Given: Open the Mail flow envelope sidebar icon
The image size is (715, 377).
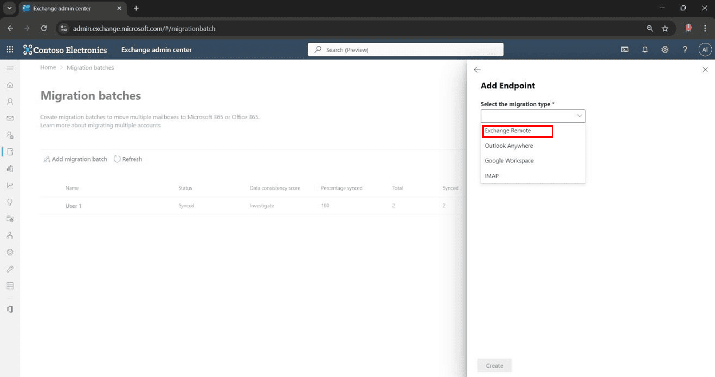Looking at the screenshot, I should pyautogui.click(x=10, y=118).
